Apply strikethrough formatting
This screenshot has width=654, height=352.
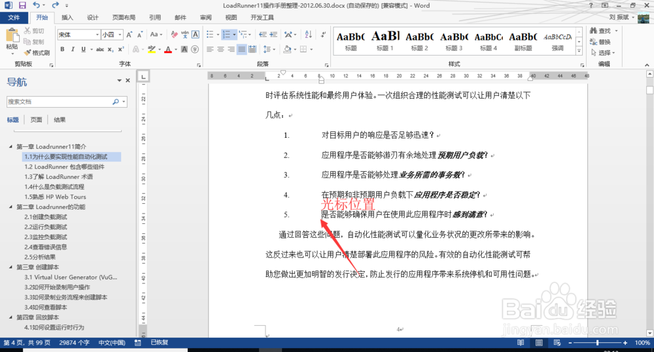[100, 49]
